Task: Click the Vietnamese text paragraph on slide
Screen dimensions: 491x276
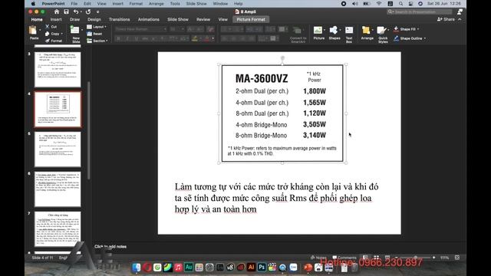Action: coord(276,198)
